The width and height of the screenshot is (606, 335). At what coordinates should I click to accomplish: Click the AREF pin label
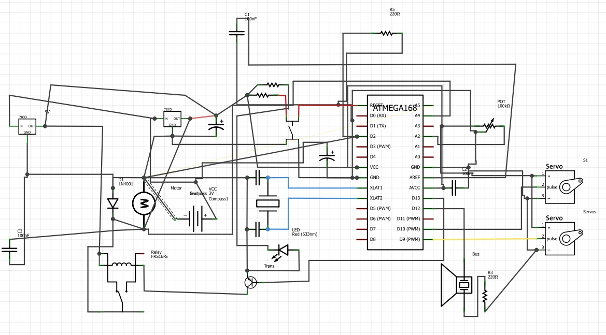[415, 178]
